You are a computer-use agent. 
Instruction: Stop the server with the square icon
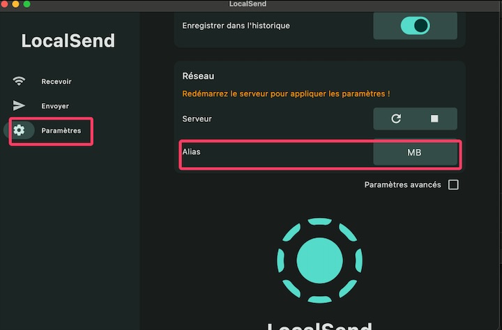(x=434, y=119)
